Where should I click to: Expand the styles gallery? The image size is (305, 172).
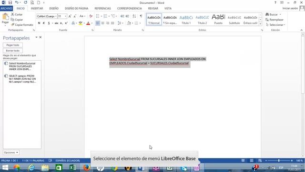(261, 24)
